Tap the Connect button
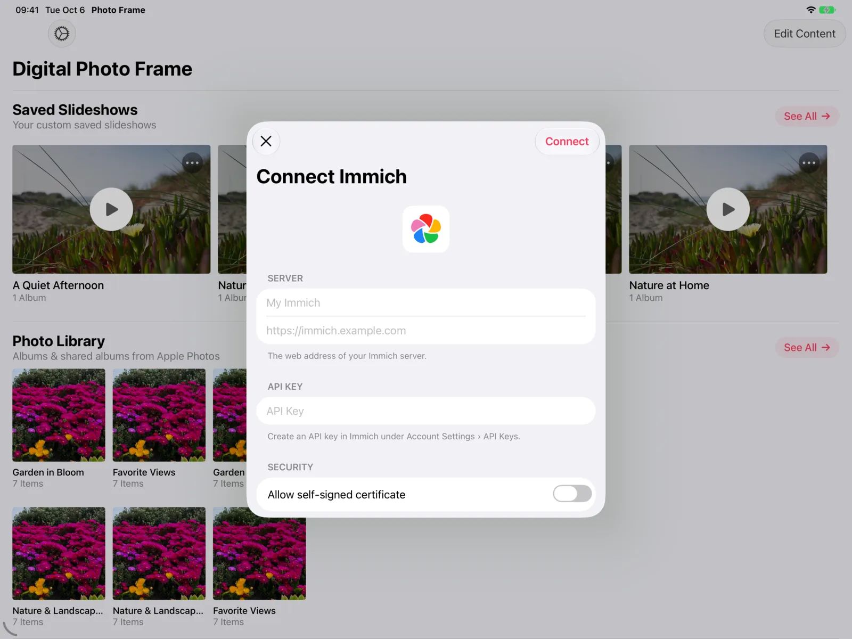 (567, 141)
